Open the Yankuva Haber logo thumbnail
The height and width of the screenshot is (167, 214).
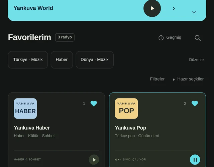pos(25,109)
